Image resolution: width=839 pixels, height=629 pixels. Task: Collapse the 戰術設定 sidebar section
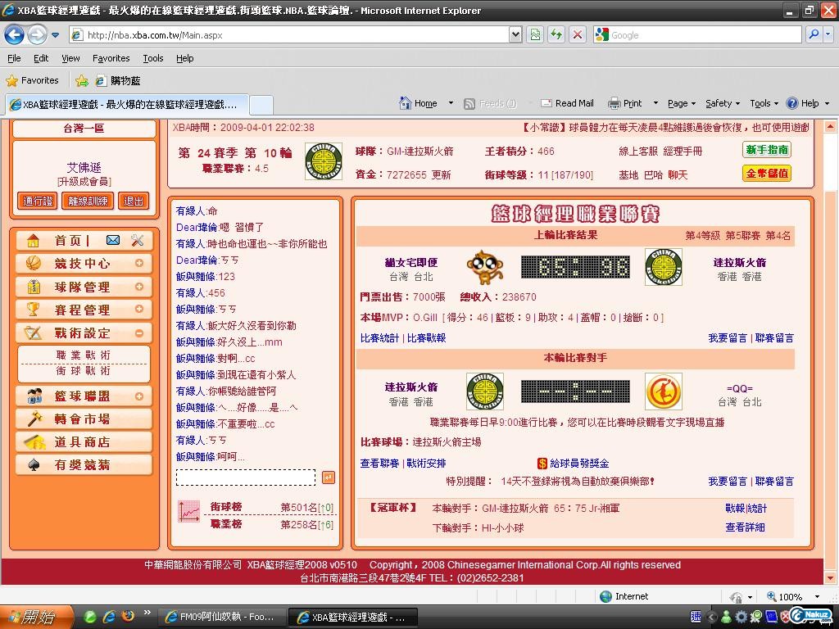coord(139,333)
